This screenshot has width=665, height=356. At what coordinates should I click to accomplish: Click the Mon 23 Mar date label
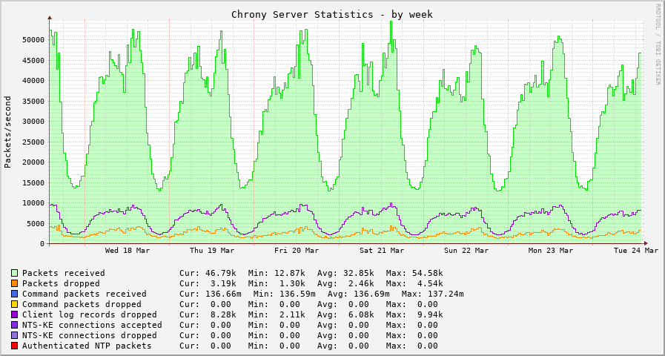pos(551,251)
